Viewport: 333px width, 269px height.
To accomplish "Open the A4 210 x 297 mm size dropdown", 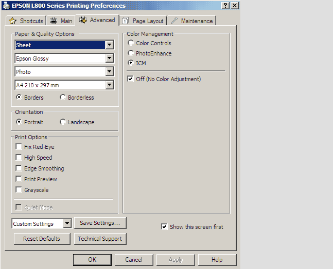I will click(109, 85).
